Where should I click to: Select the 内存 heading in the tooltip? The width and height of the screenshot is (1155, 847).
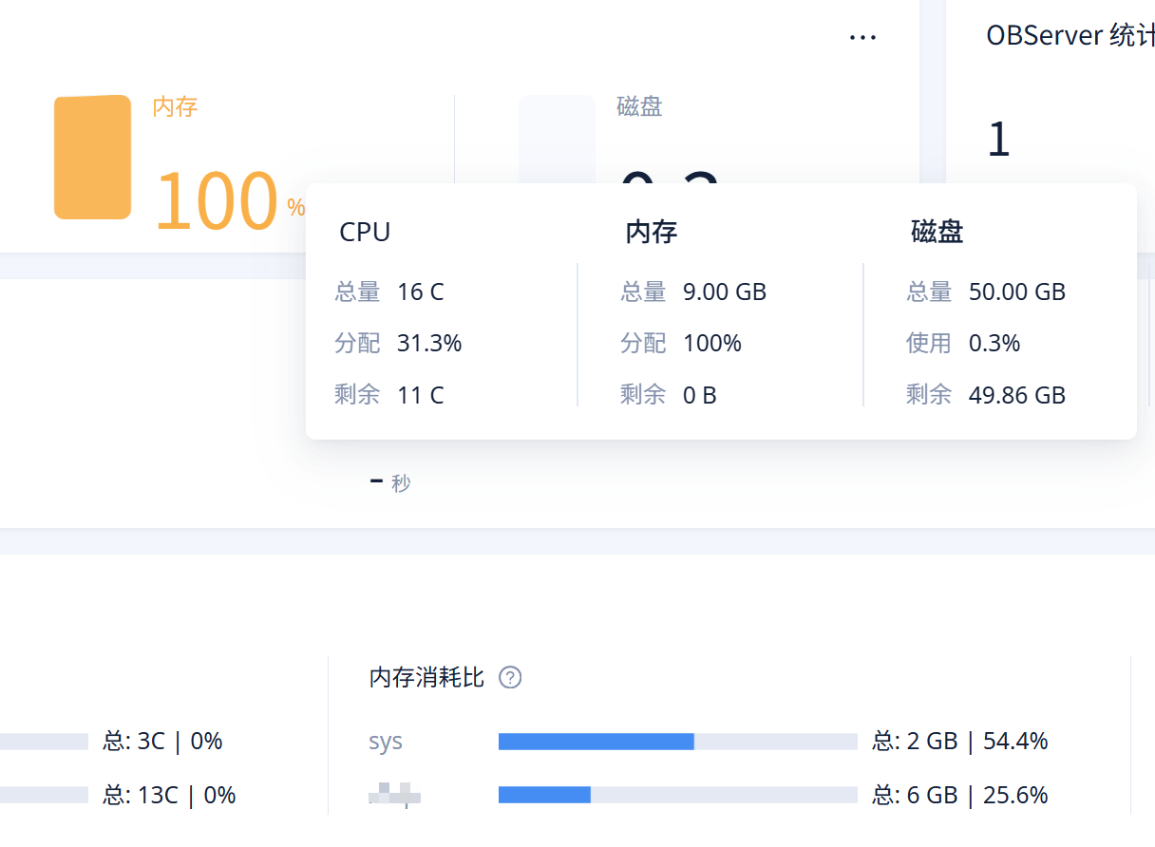[x=651, y=233]
